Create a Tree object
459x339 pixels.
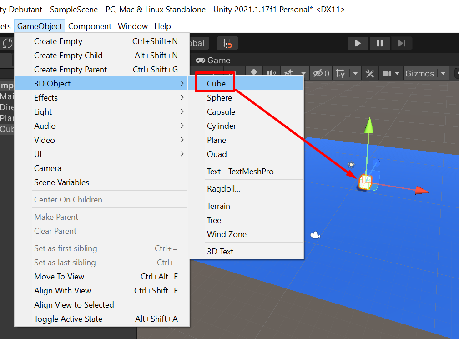pos(245,220)
